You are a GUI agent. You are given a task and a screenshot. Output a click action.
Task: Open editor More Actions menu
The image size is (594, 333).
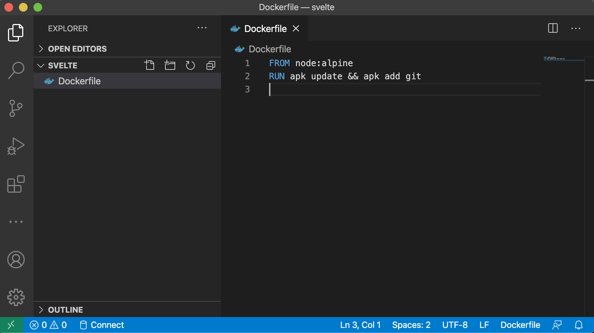point(576,28)
